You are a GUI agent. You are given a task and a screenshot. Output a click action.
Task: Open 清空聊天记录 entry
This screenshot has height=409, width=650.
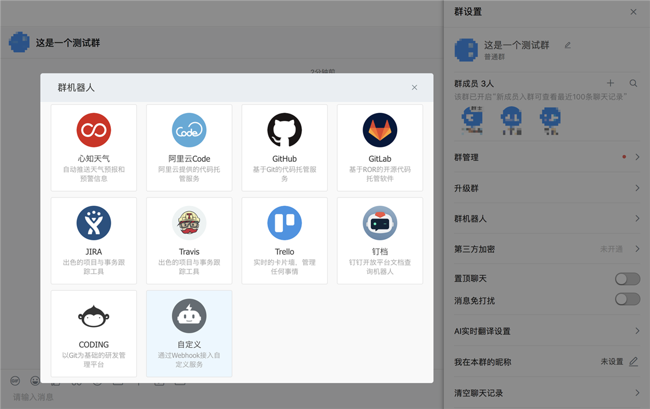(547, 392)
